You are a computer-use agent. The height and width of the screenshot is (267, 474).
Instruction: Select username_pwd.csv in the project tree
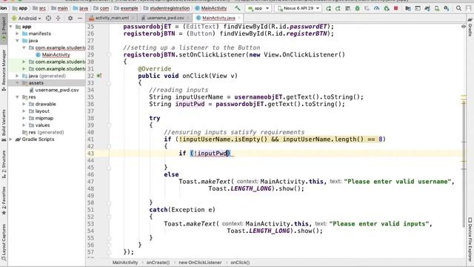[57, 90]
